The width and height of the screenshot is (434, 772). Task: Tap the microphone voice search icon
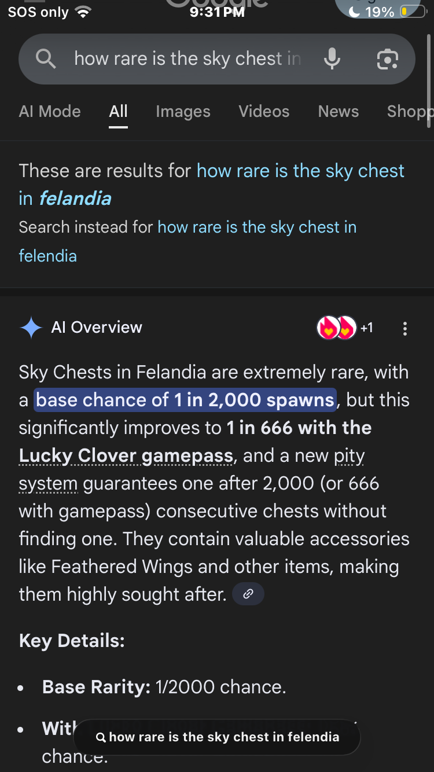332,58
